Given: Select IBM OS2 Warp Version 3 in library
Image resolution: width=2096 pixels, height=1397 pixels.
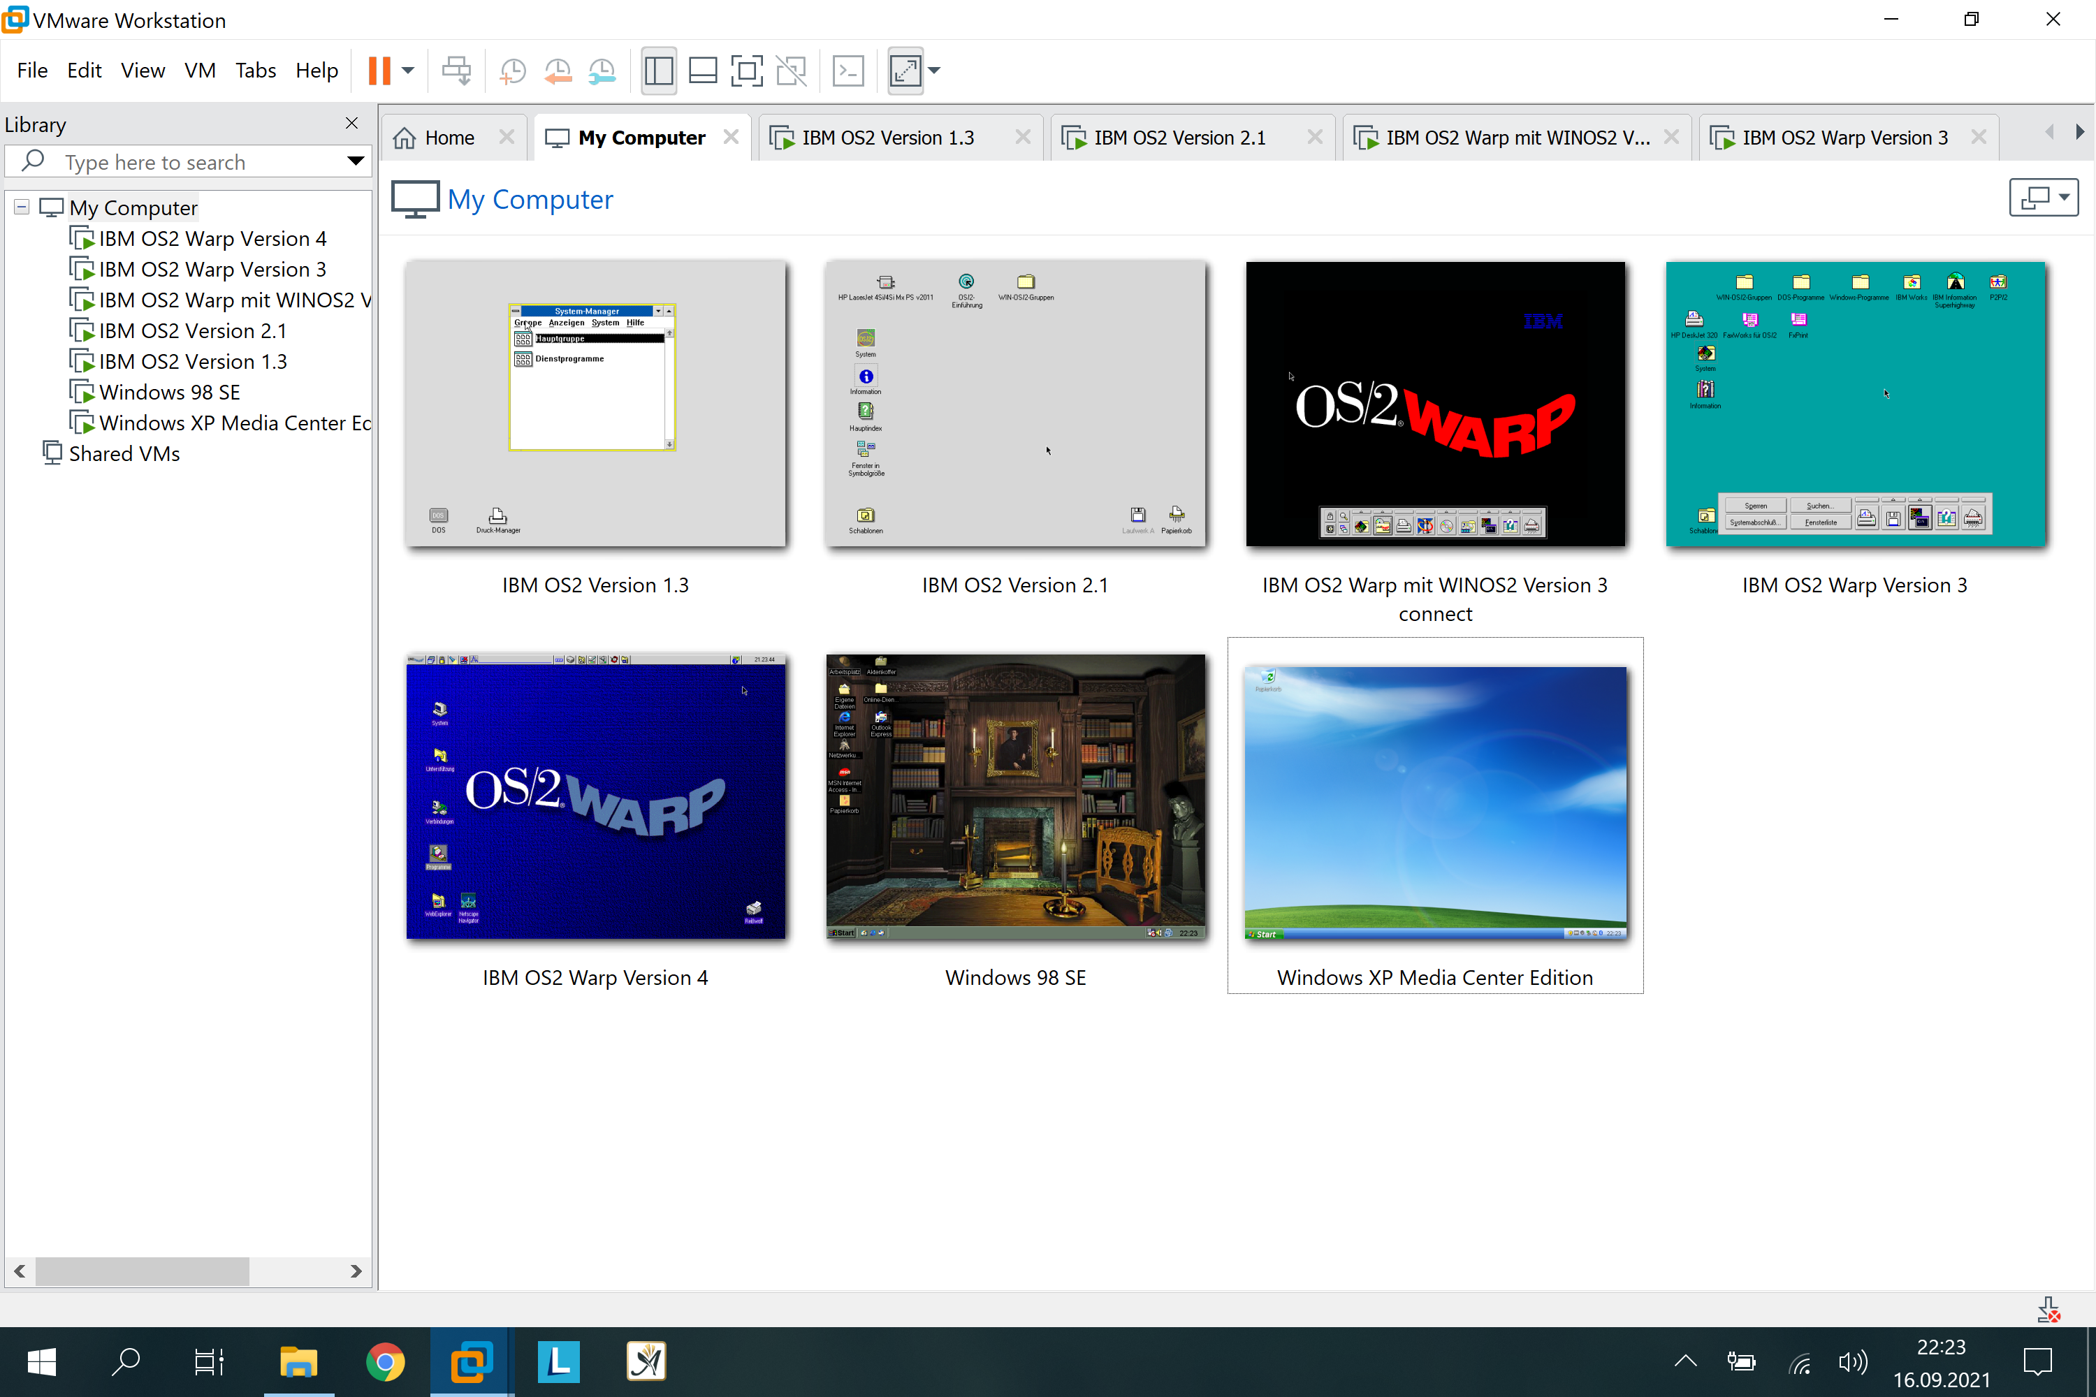Looking at the screenshot, I should 212,269.
